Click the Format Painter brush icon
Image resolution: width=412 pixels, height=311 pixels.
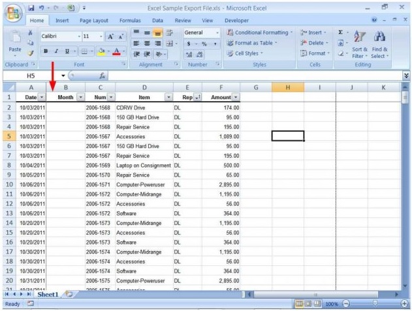tap(29, 53)
